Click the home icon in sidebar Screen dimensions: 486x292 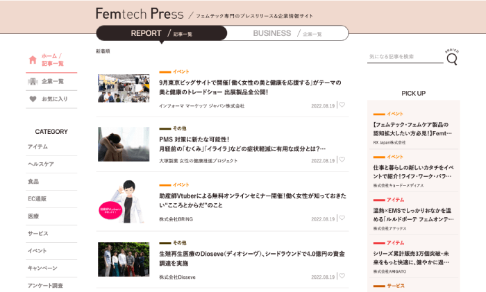tap(33, 60)
